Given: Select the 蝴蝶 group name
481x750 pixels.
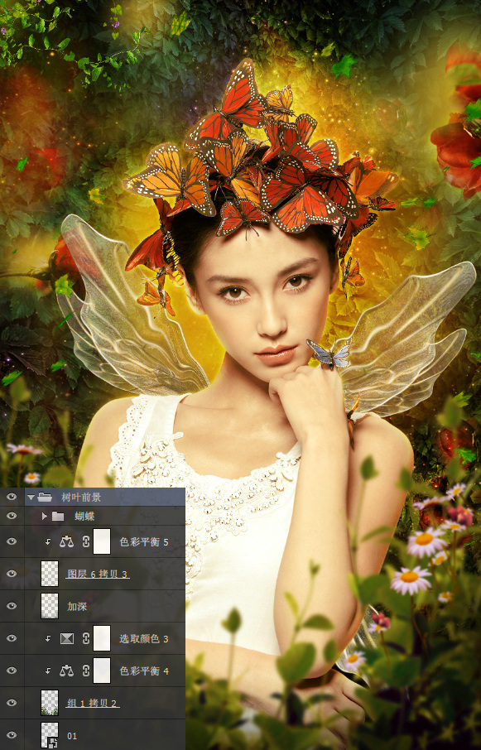Looking at the screenshot, I should 84,516.
